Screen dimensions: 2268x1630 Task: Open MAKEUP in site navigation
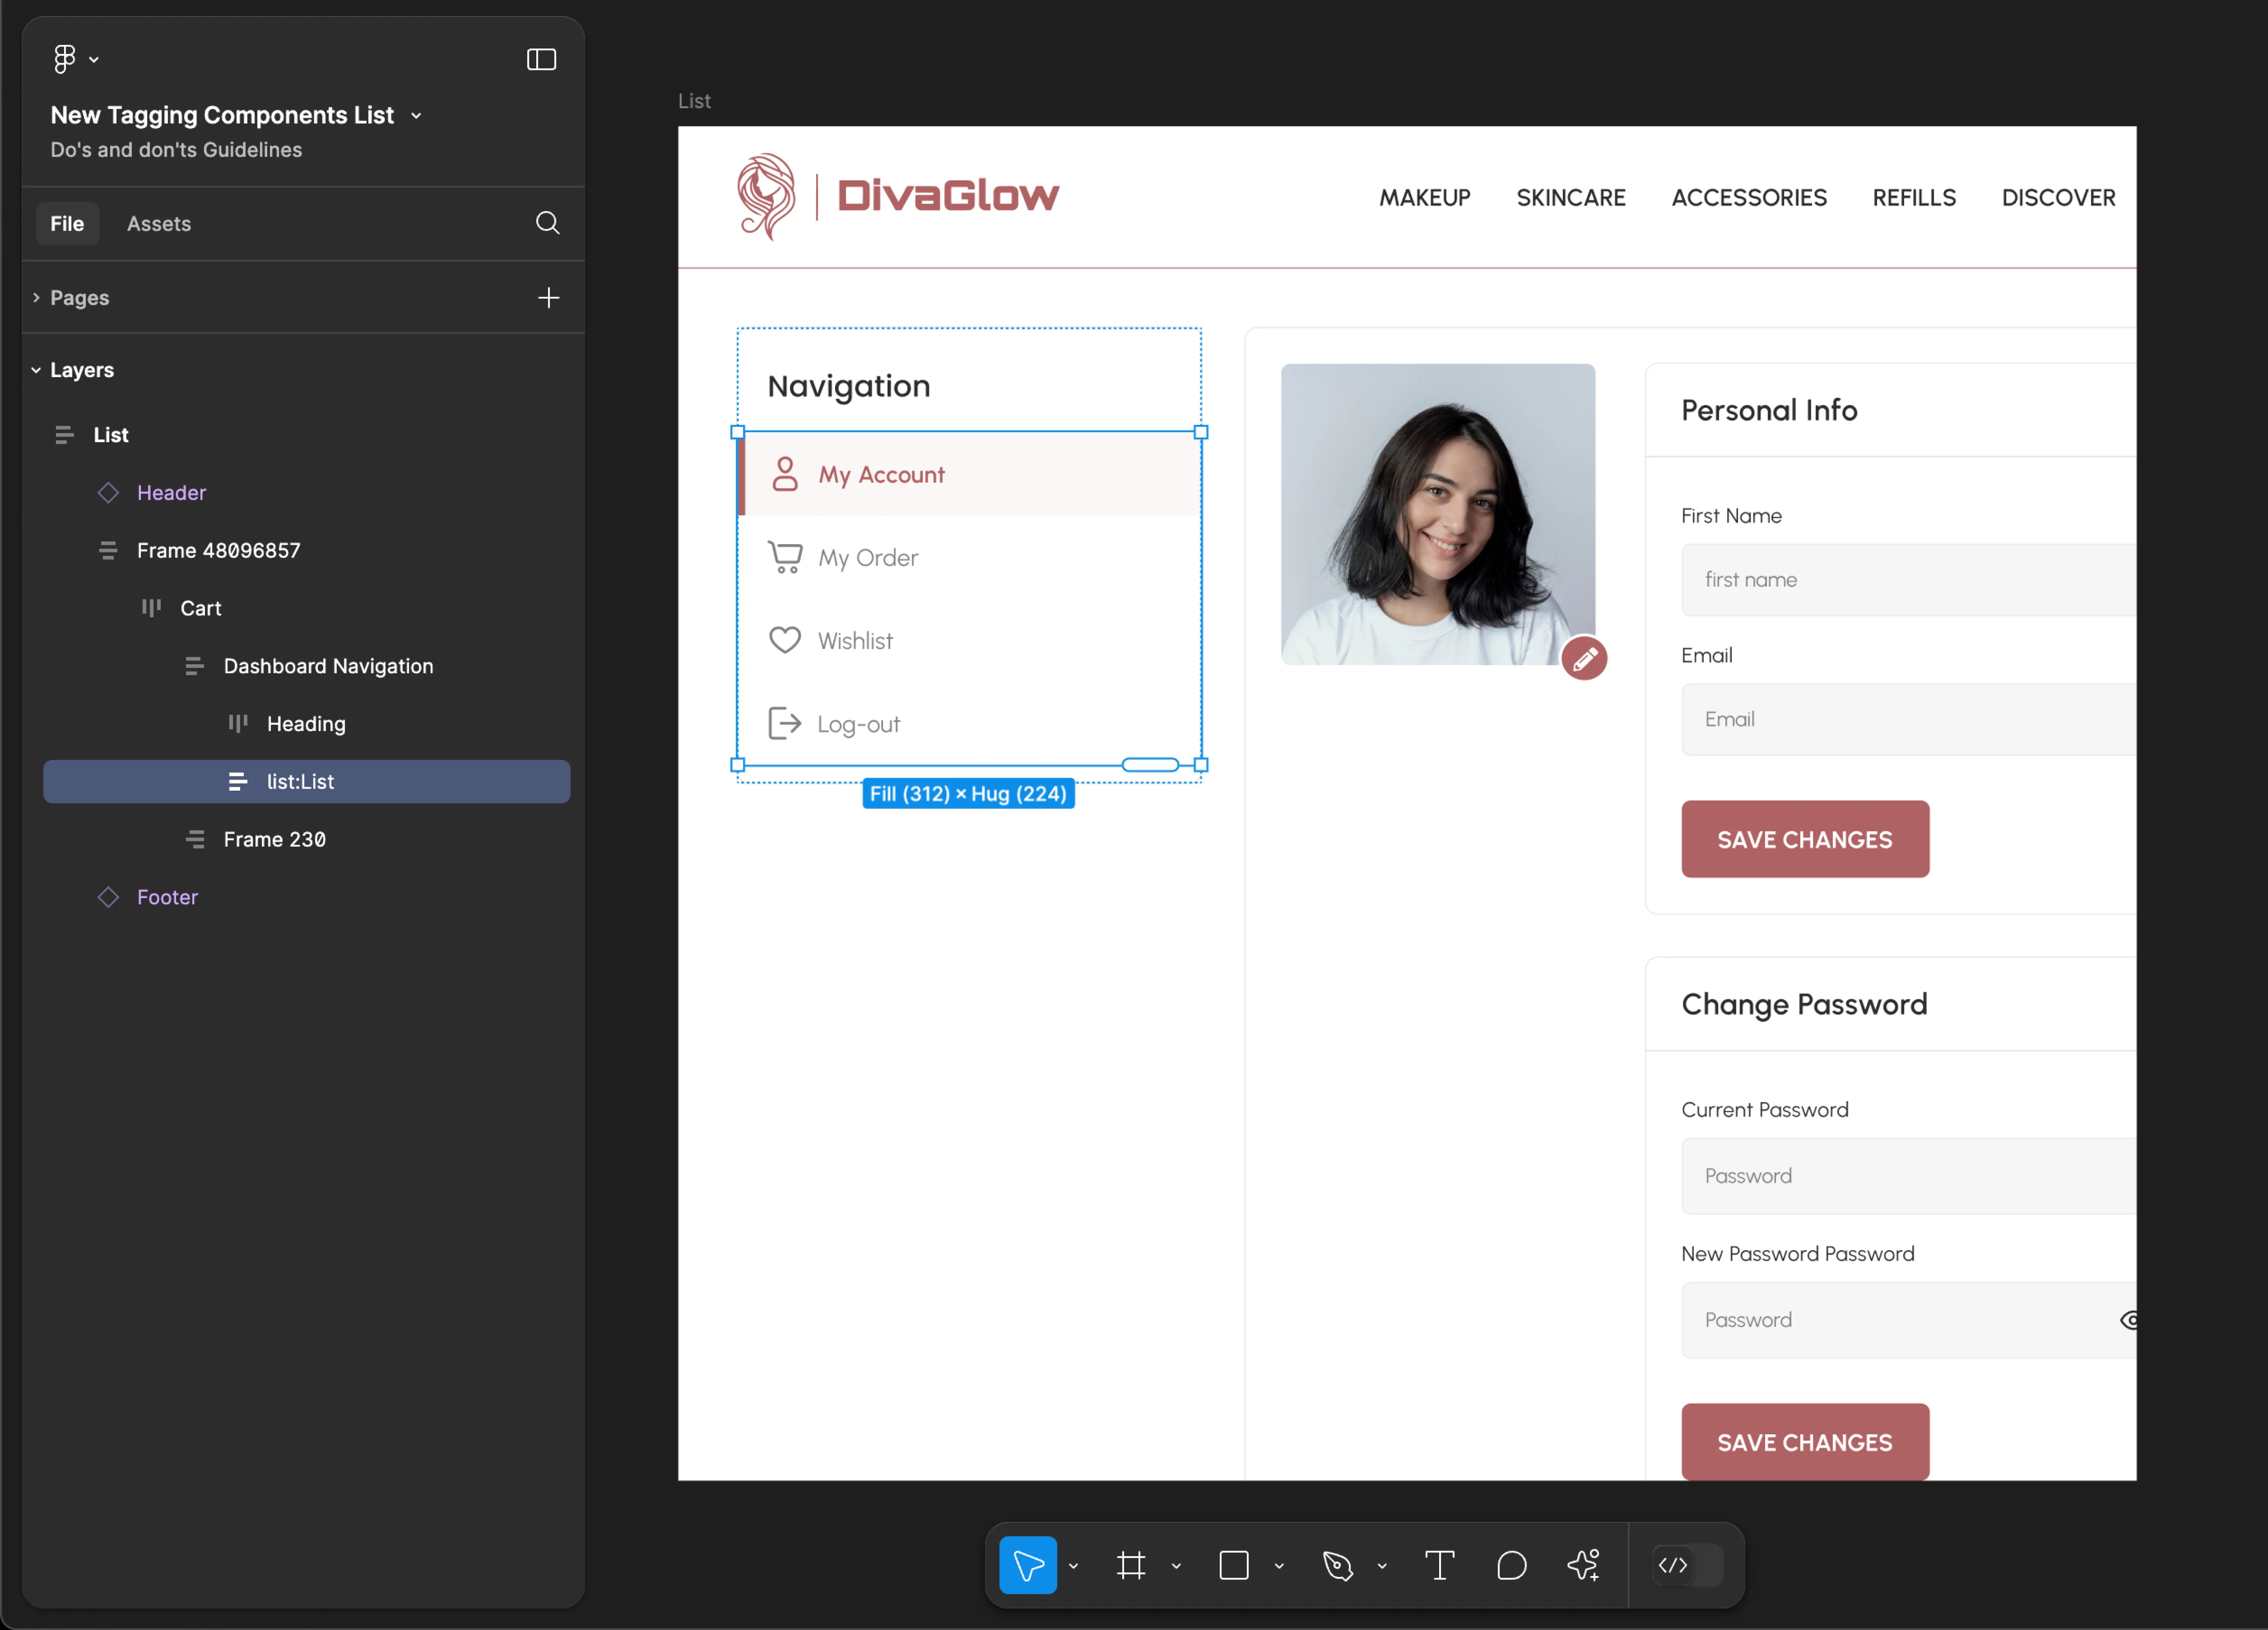point(1424,198)
